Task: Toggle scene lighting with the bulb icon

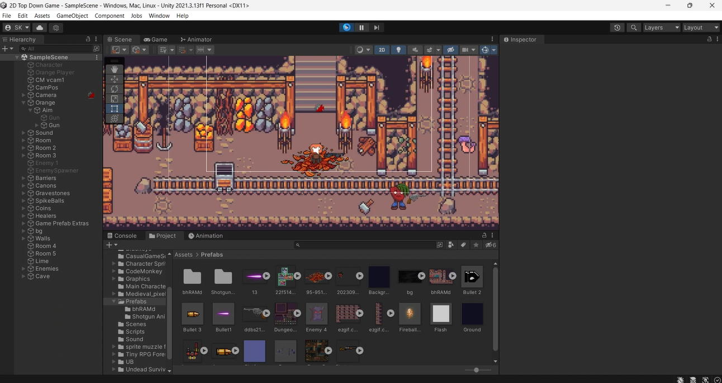Action: click(398, 50)
